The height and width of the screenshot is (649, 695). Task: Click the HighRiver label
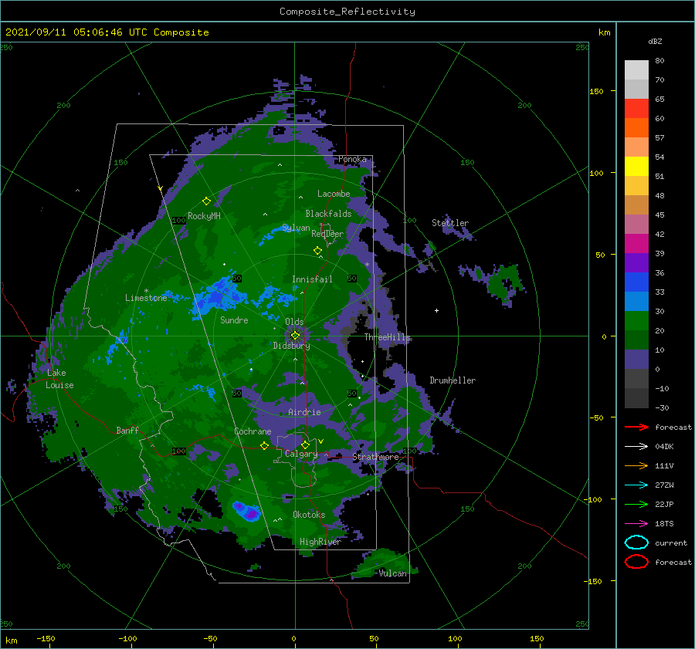pyautogui.click(x=320, y=542)
